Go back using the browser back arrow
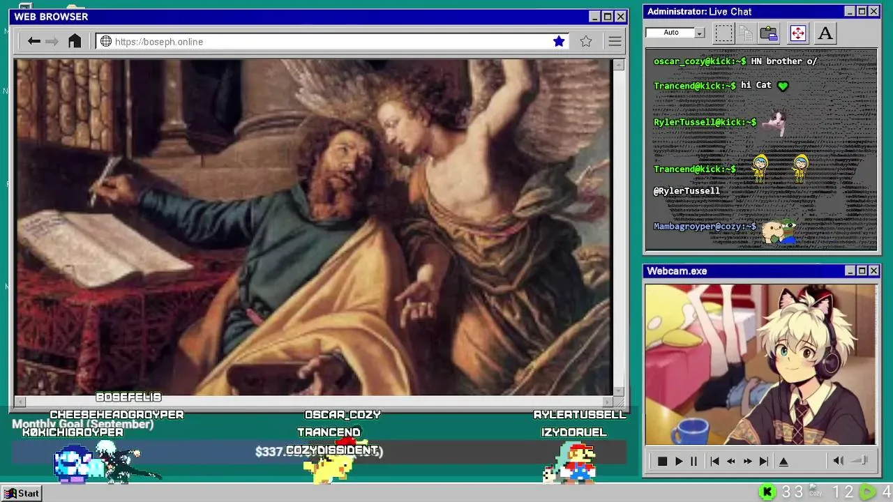This screenshot has height=502, width=893. point(33,41)
